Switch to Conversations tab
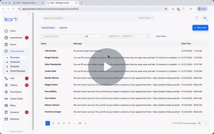 48,28
